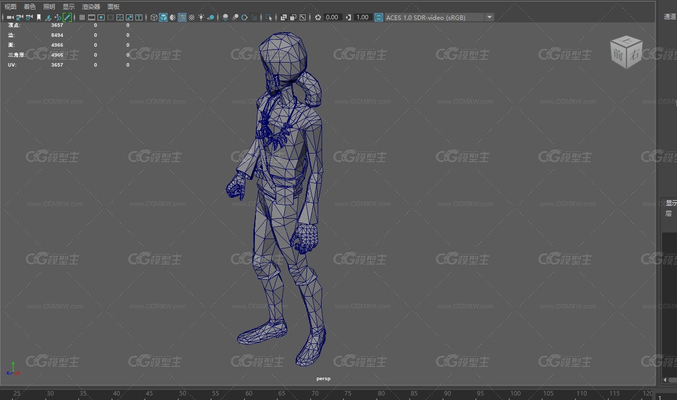Click the Exposure aperture icon
This screenshot has height=400, width=677.
pos(318,17)
